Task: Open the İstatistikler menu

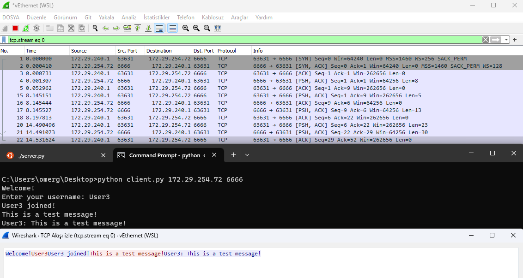Action: pyautogui.click(x=157, y=18)
